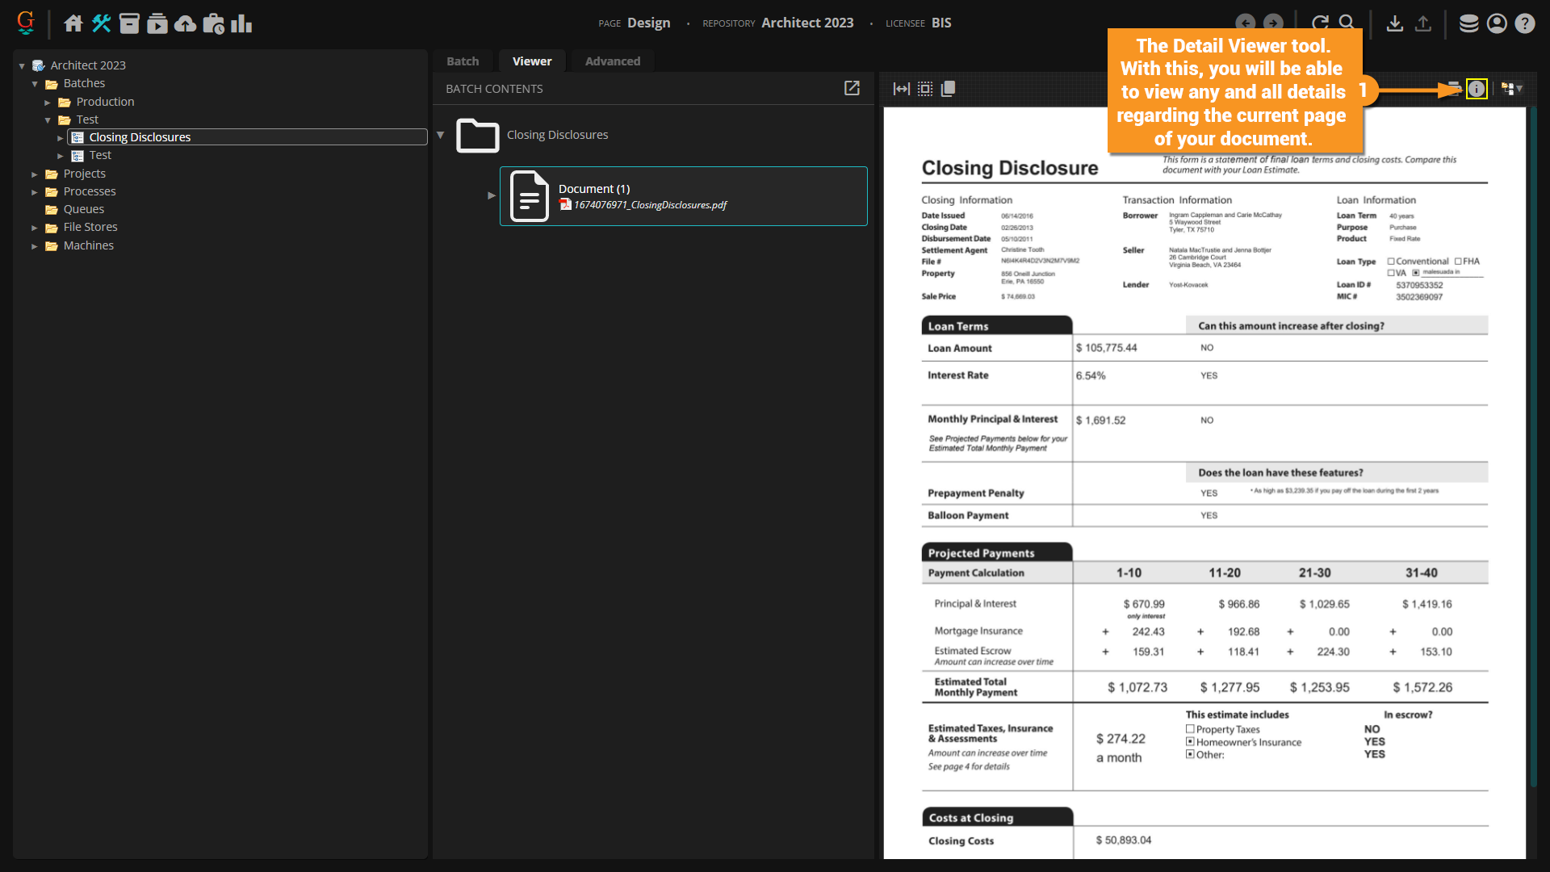Expand the Production folder

[48, 103]
